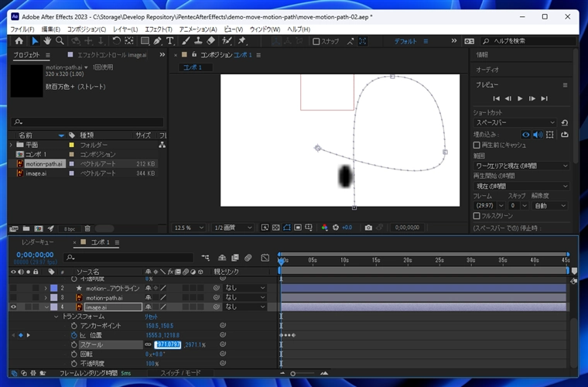Open the エフェクト(T) menu
This screenshot has width=588, height=387.
pos(159,29)
